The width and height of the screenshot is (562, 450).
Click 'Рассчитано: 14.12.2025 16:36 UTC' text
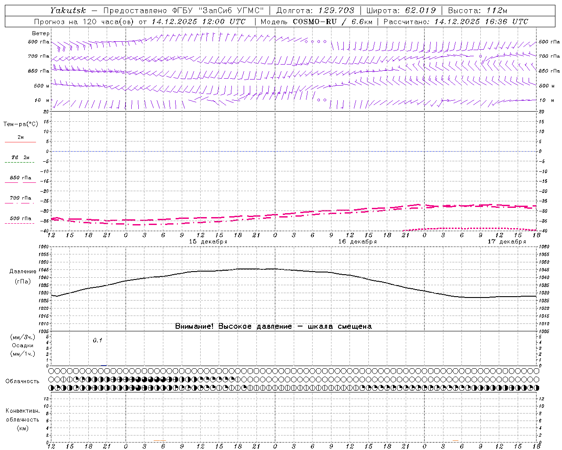coord(456,22)
